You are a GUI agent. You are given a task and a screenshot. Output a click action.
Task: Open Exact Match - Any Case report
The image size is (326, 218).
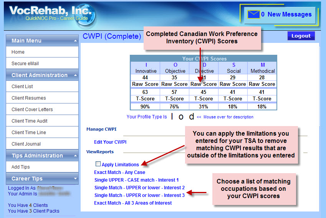(119, 172)
